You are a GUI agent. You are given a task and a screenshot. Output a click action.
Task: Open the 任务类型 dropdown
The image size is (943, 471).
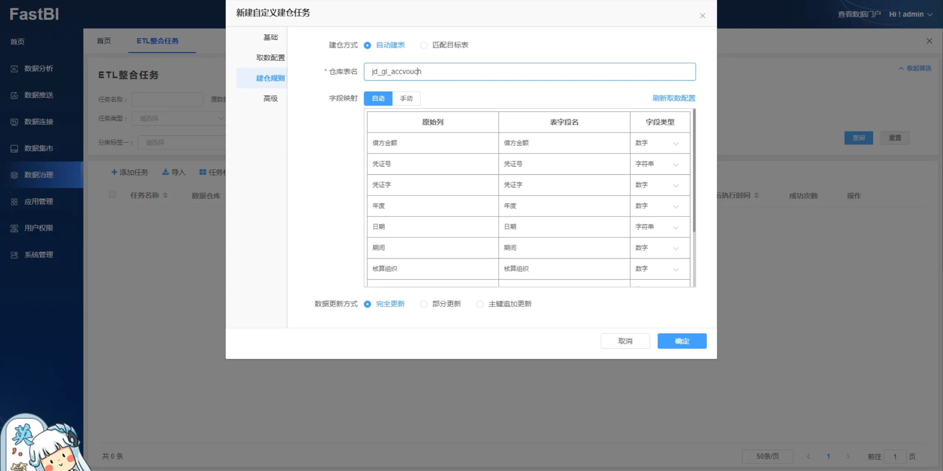click(179, 119)
